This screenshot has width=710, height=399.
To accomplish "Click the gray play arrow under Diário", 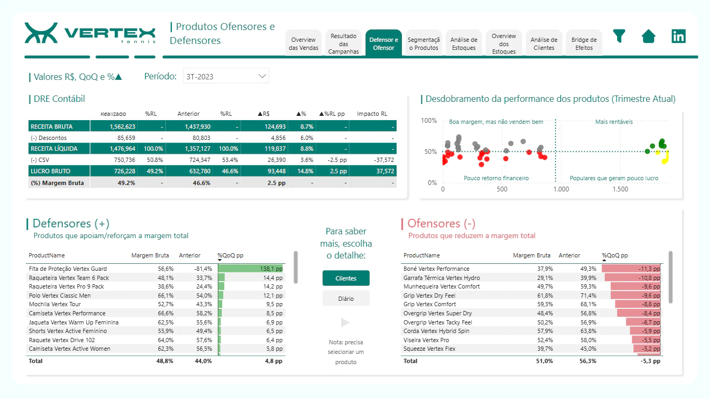I will click(x=346, y=322).
